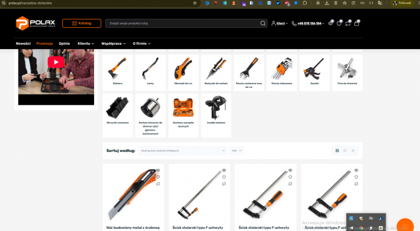Open the Klient account dropdown
420x231 pixels.
279,23
